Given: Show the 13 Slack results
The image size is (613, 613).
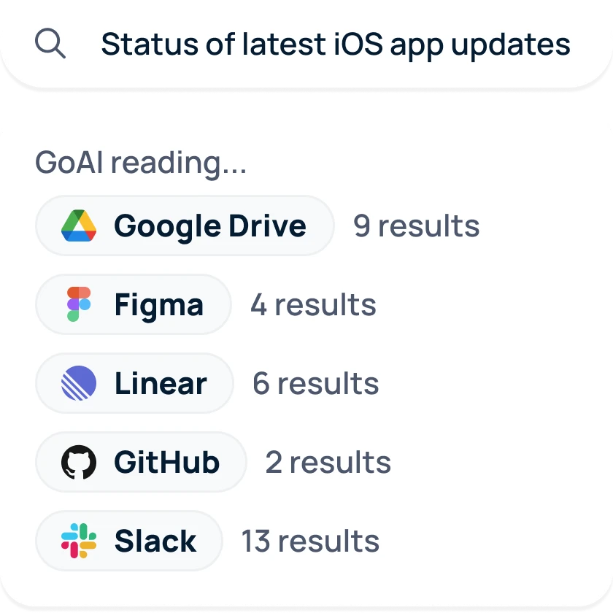Looking at the screenshot, I should click(x=309, y=540).
